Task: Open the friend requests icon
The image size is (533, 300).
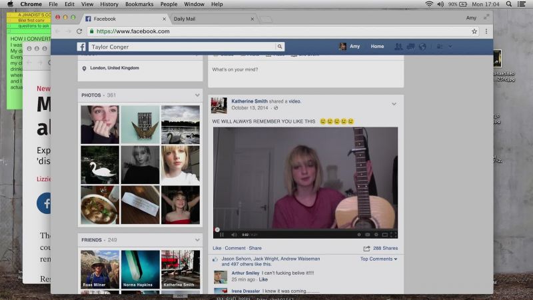Action: coord(398,47)
